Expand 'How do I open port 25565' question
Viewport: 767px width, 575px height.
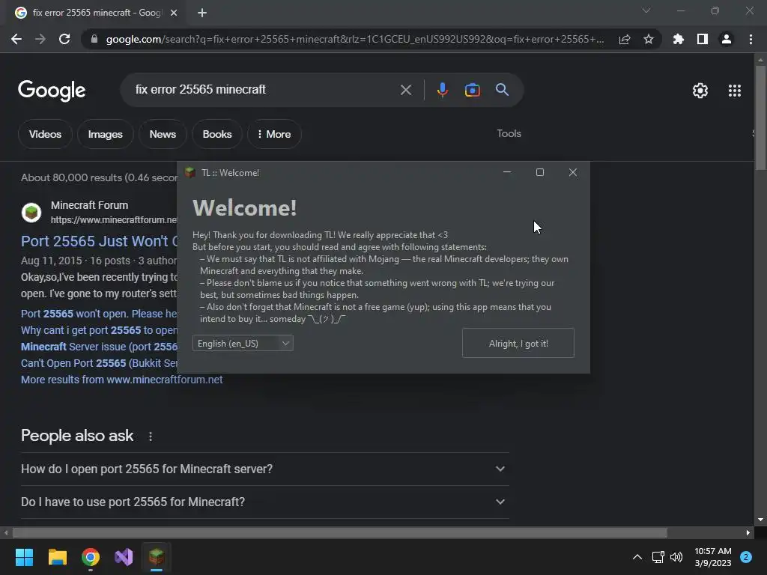point(264,469)
